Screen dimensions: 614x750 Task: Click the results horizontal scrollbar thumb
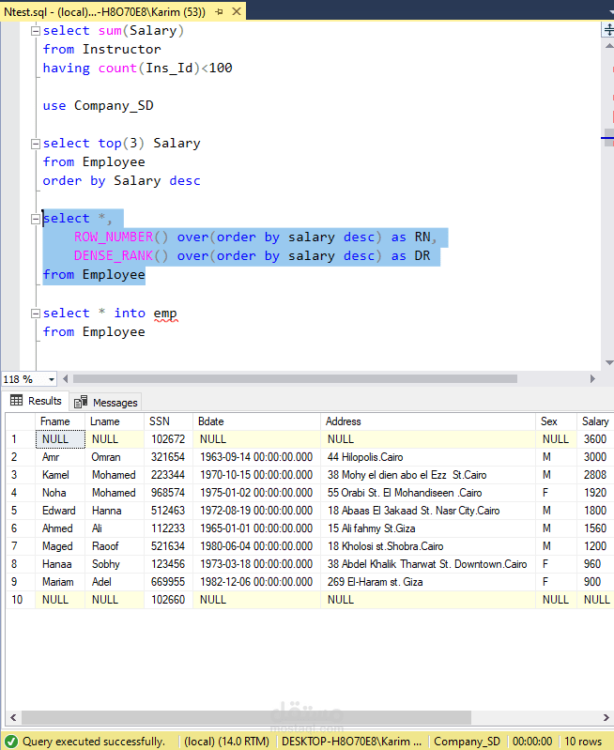[x=247, y=717]
